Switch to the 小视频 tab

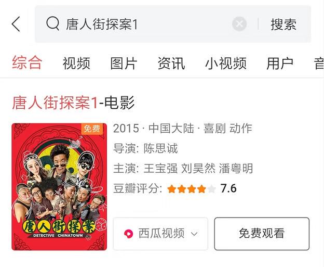(x=226, y=63)
